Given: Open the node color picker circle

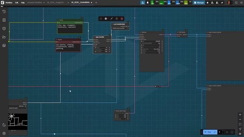Looking at the screenshot, I should coord(106,19).
